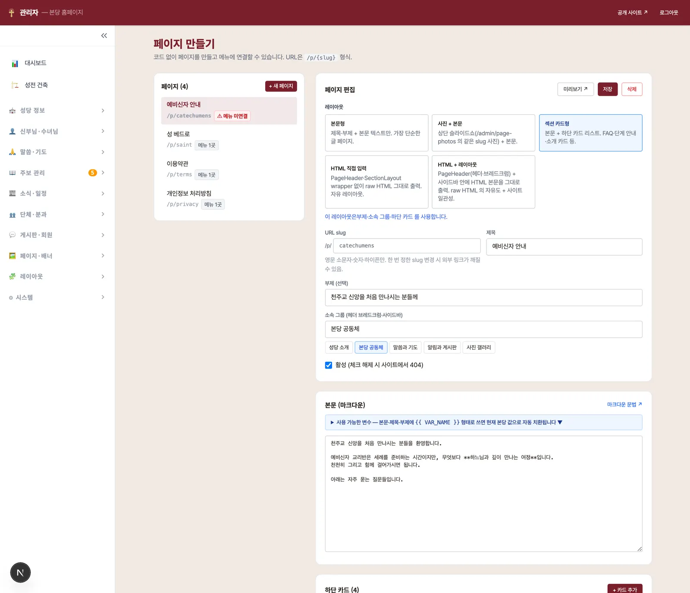Click the 주보 관리 notification badge 5
The image size is (690, 593).
point(92,173)
